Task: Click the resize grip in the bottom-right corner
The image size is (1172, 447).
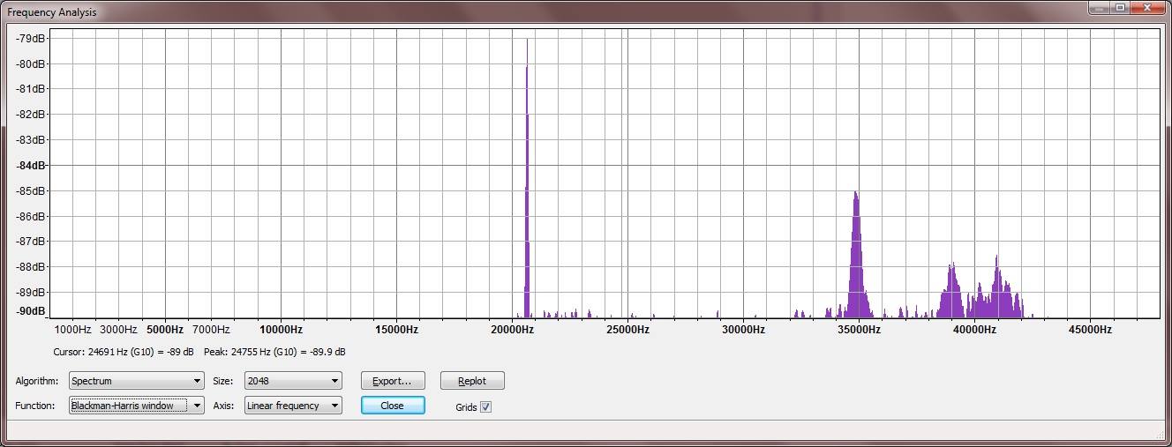Action: coord(1161,436)
